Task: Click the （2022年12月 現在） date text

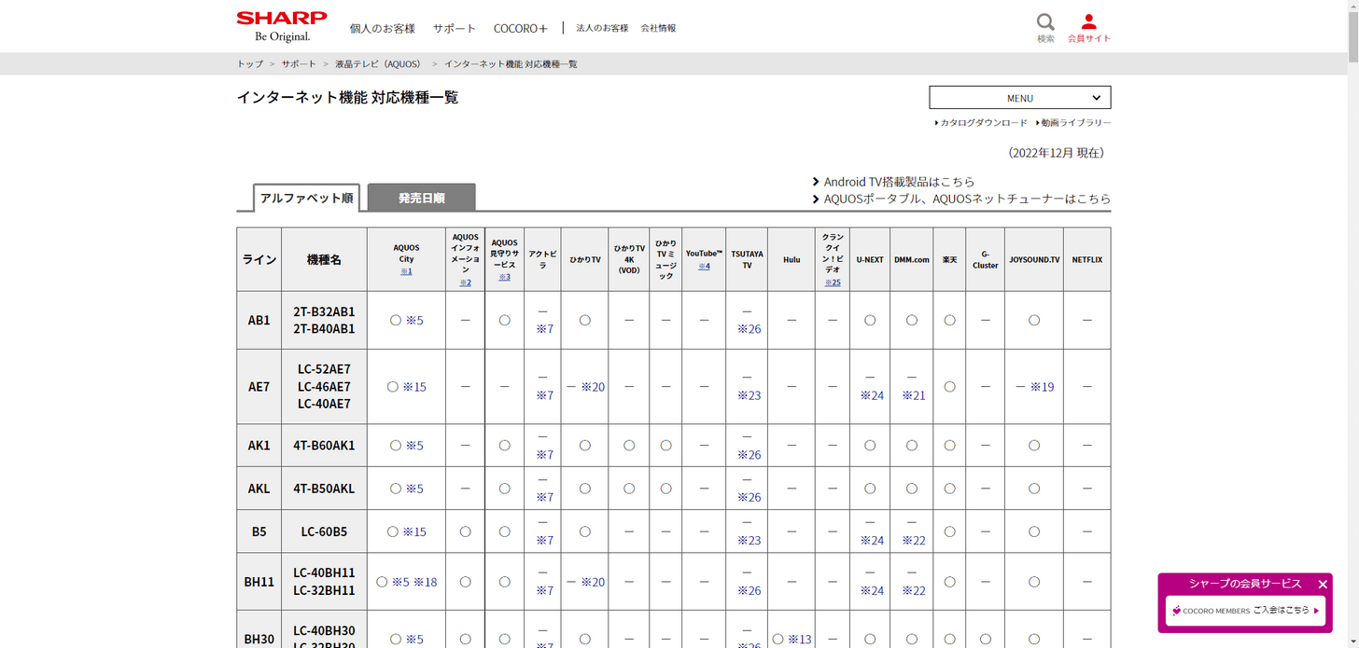Action: pos(1056,152)
